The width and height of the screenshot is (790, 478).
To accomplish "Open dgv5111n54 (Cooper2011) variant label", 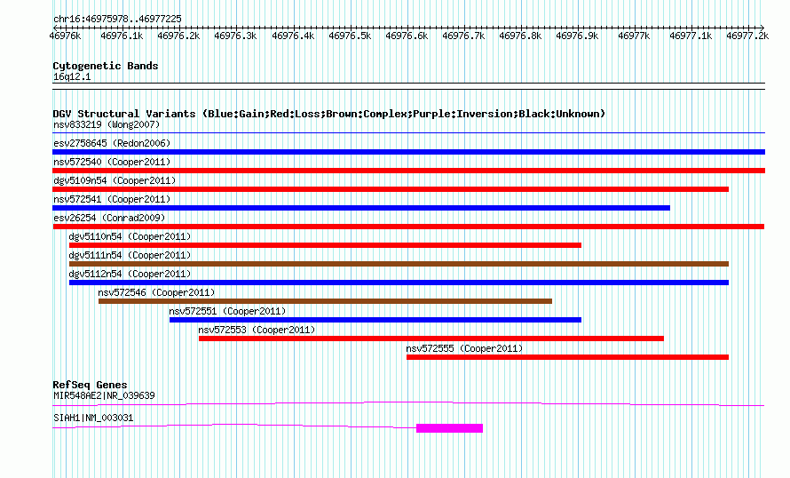I will click(130, 255).
